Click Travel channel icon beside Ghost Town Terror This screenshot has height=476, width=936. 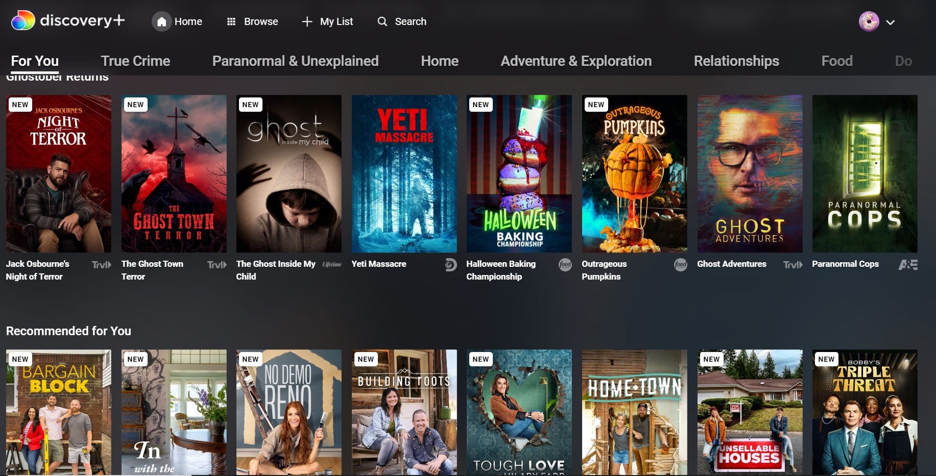coord(217,264)
